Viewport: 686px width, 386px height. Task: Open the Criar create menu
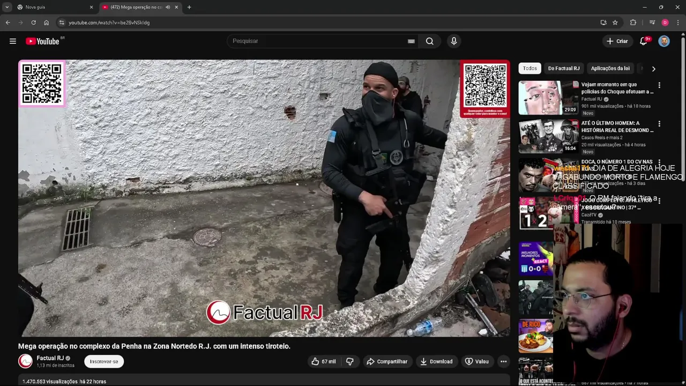(617, 41)
